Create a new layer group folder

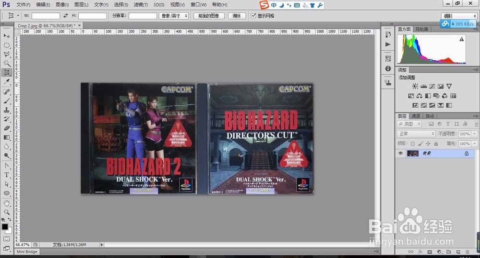point(448,252)
